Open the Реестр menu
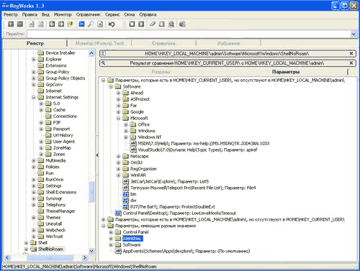This screenshot has height=271, width=360. [x=11, y=14]
